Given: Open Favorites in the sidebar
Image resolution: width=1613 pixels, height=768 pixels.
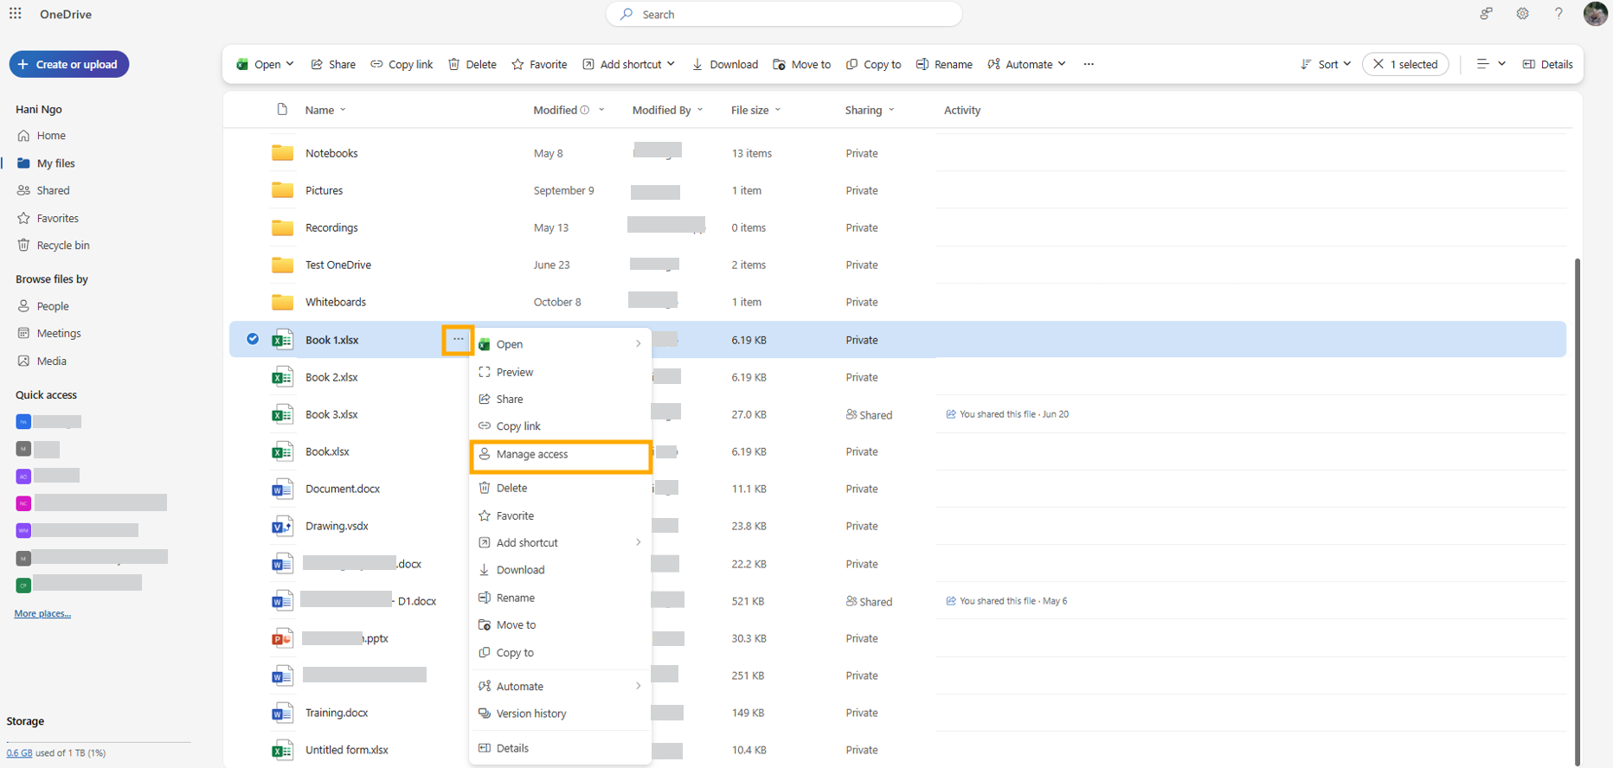Looking at the screenshot, I should pyautogui.click(x=48, y=218).
